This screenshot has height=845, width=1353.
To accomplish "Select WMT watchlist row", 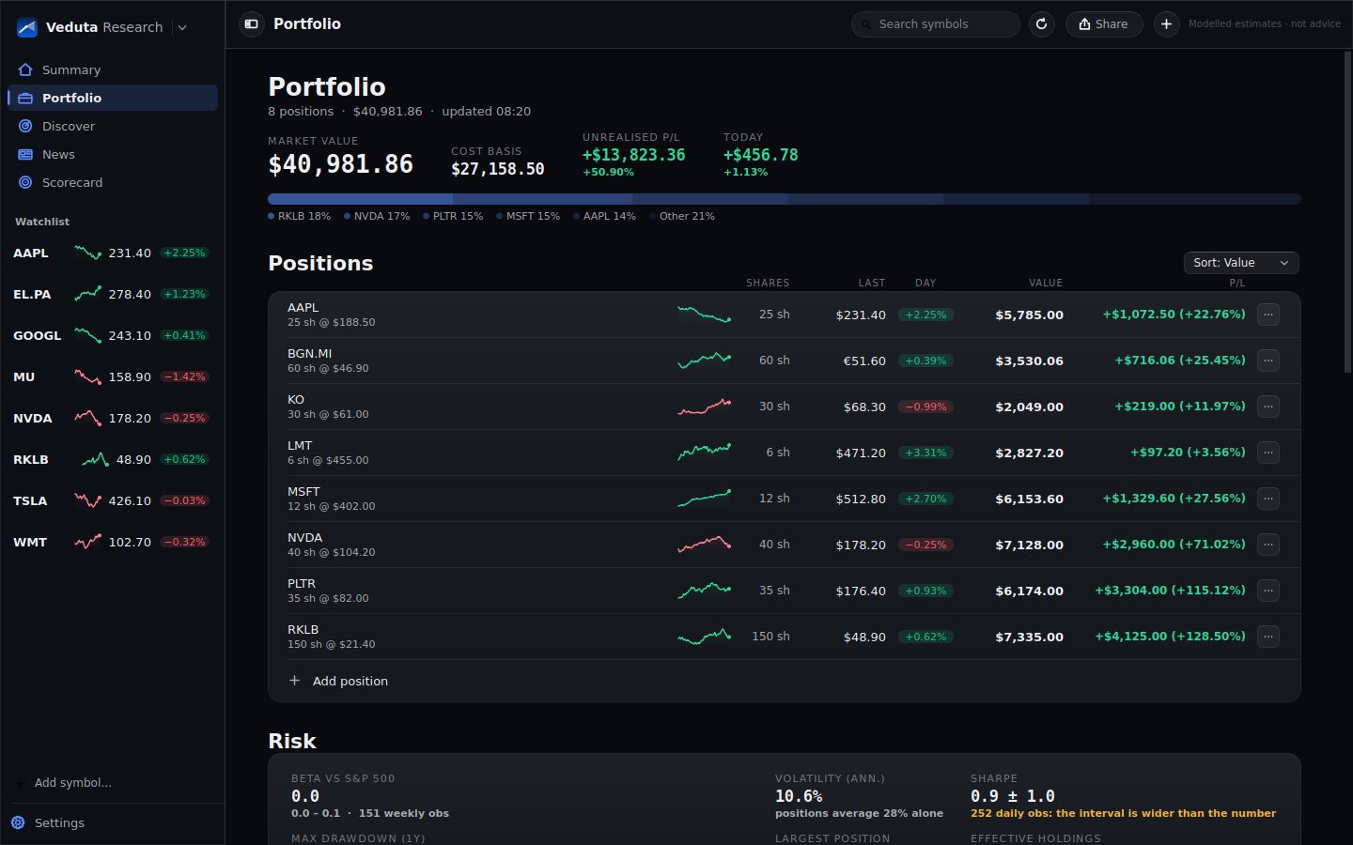I will tap(113, 542).
